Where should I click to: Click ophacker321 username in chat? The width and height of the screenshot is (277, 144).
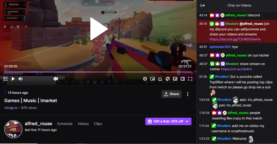(x=220, y=47)
